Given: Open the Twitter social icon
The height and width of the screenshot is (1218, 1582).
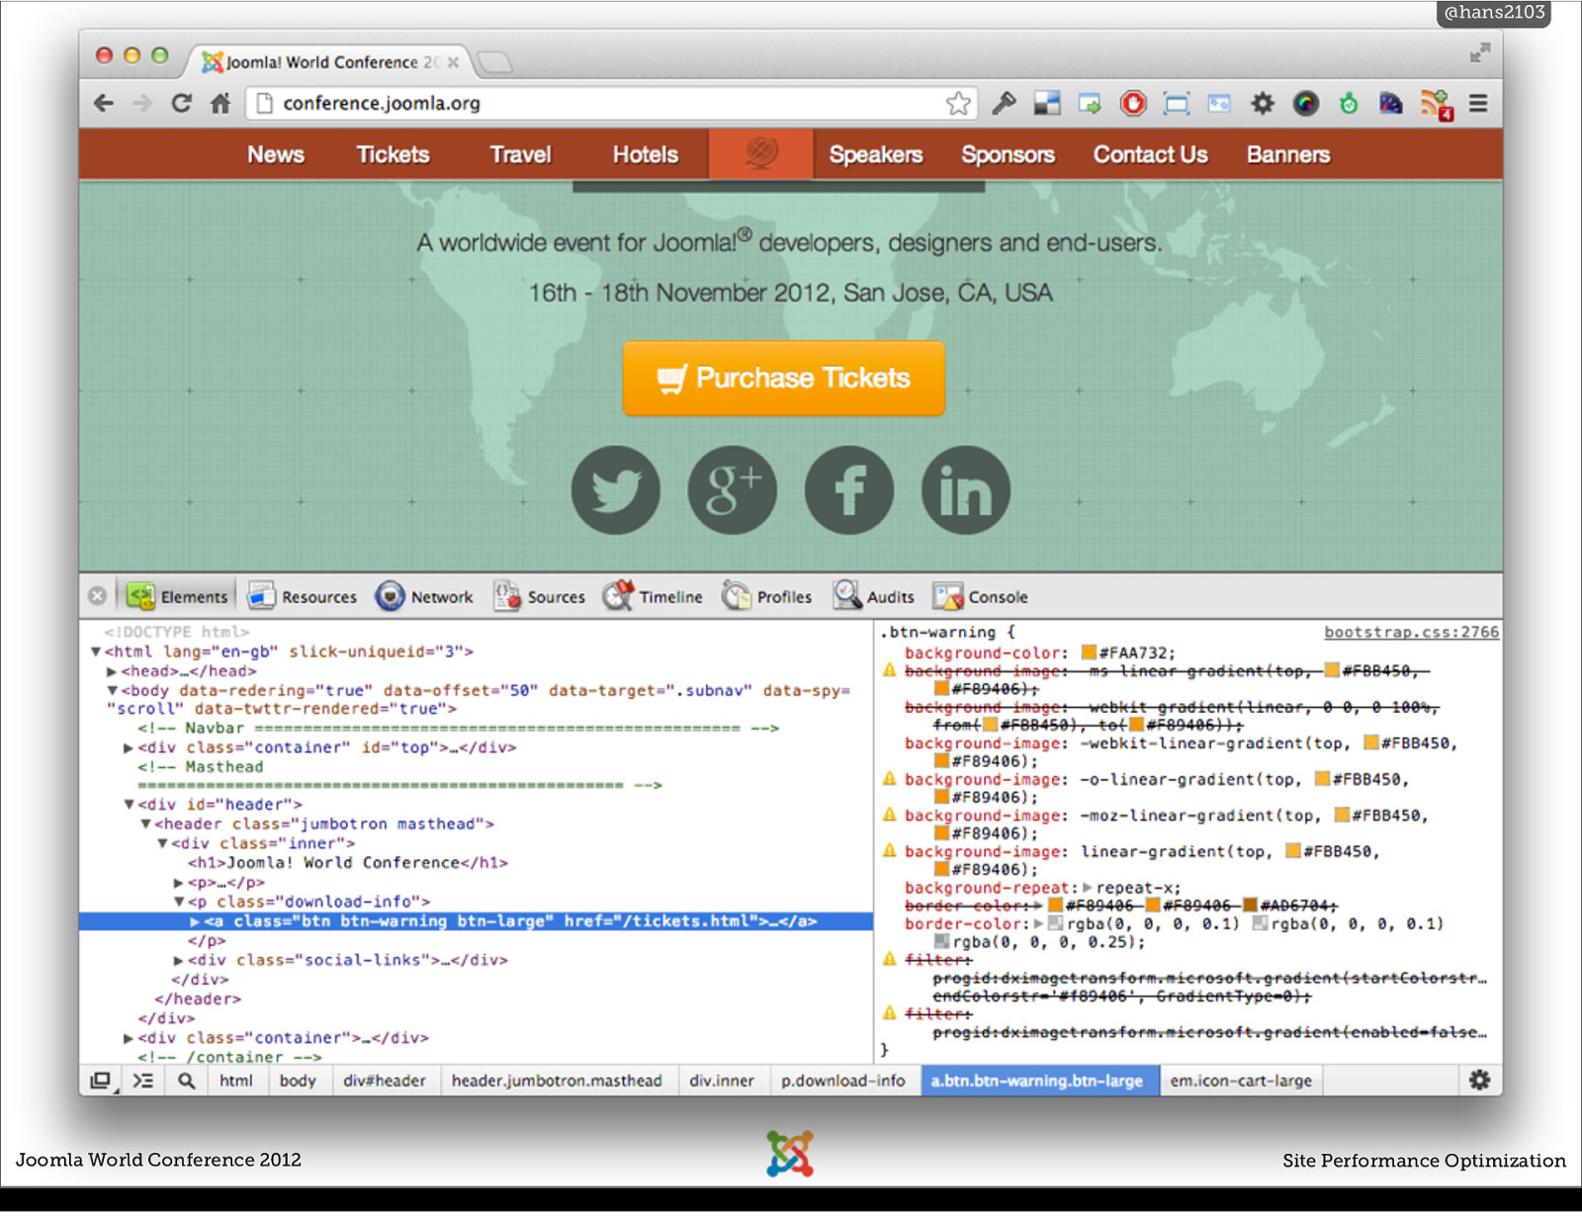Looking at the screenshot, I should click(615, 489).
